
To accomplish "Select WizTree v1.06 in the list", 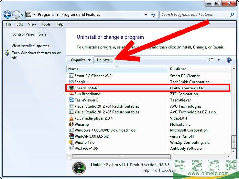I will [x=86, y=149].
